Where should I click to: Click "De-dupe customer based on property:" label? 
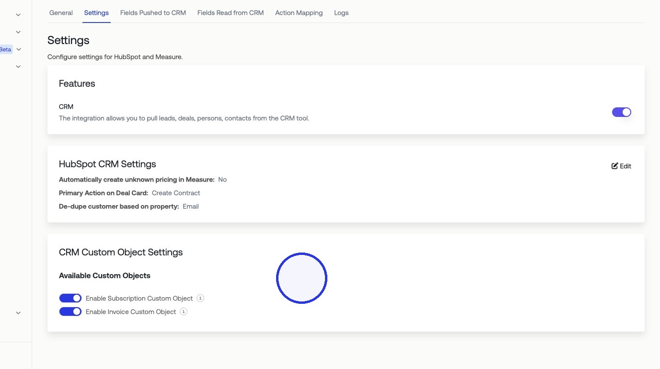click(x=119, y=207)
